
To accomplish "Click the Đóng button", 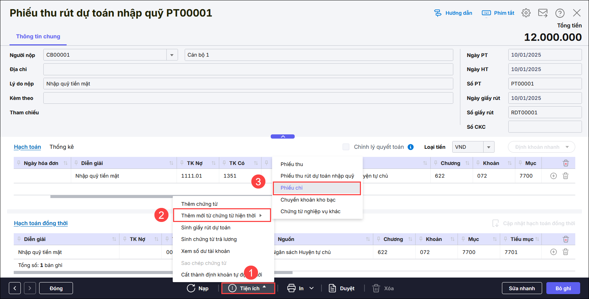I will (x=56, y=288).
